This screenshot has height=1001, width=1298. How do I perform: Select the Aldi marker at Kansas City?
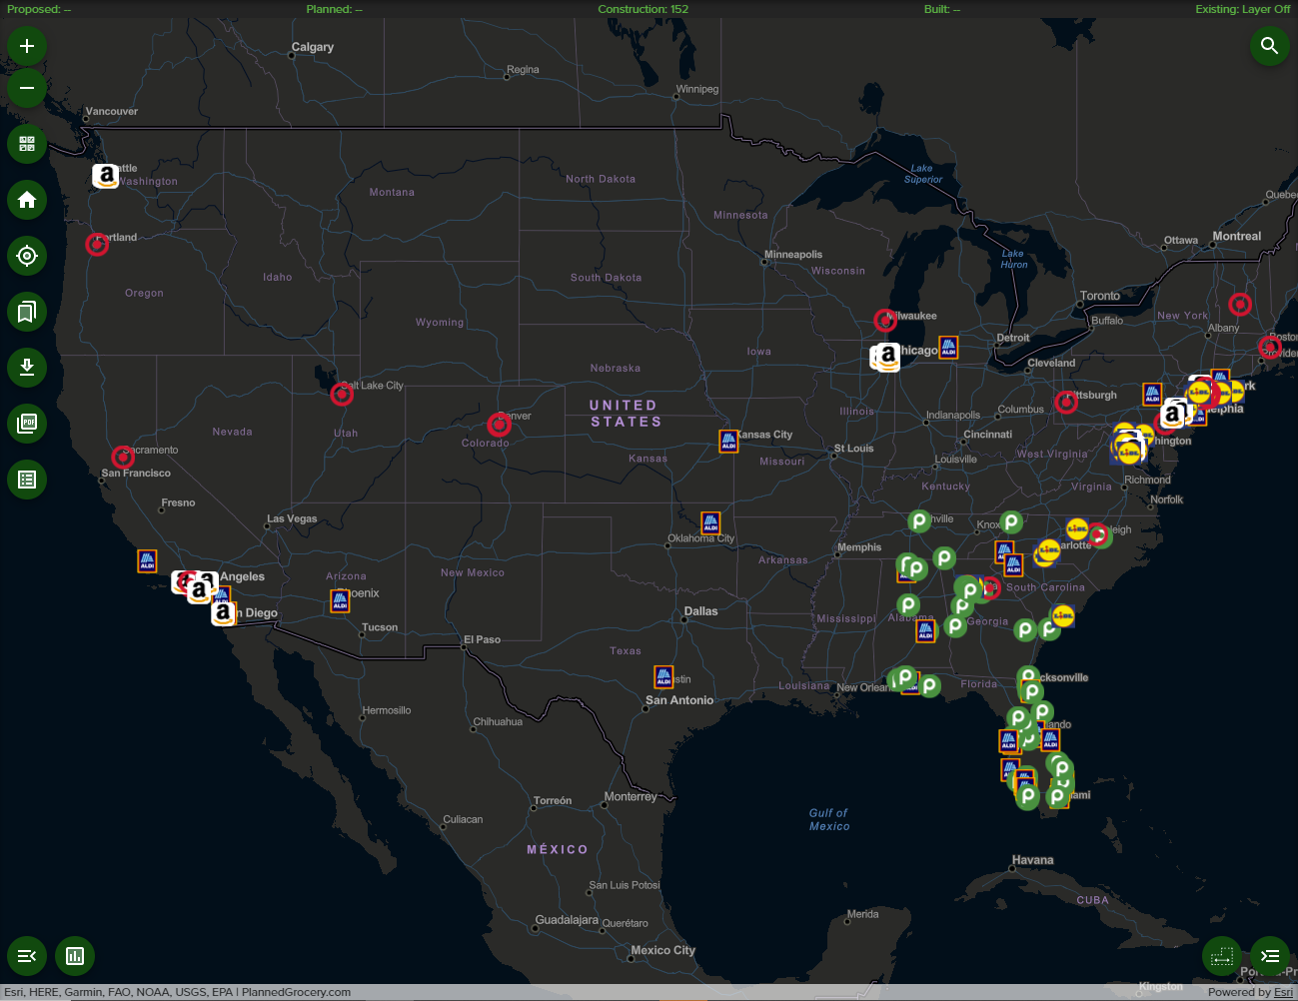coord(728,442)
